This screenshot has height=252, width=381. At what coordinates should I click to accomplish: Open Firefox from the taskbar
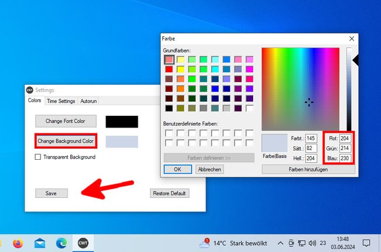coord(18,243)
